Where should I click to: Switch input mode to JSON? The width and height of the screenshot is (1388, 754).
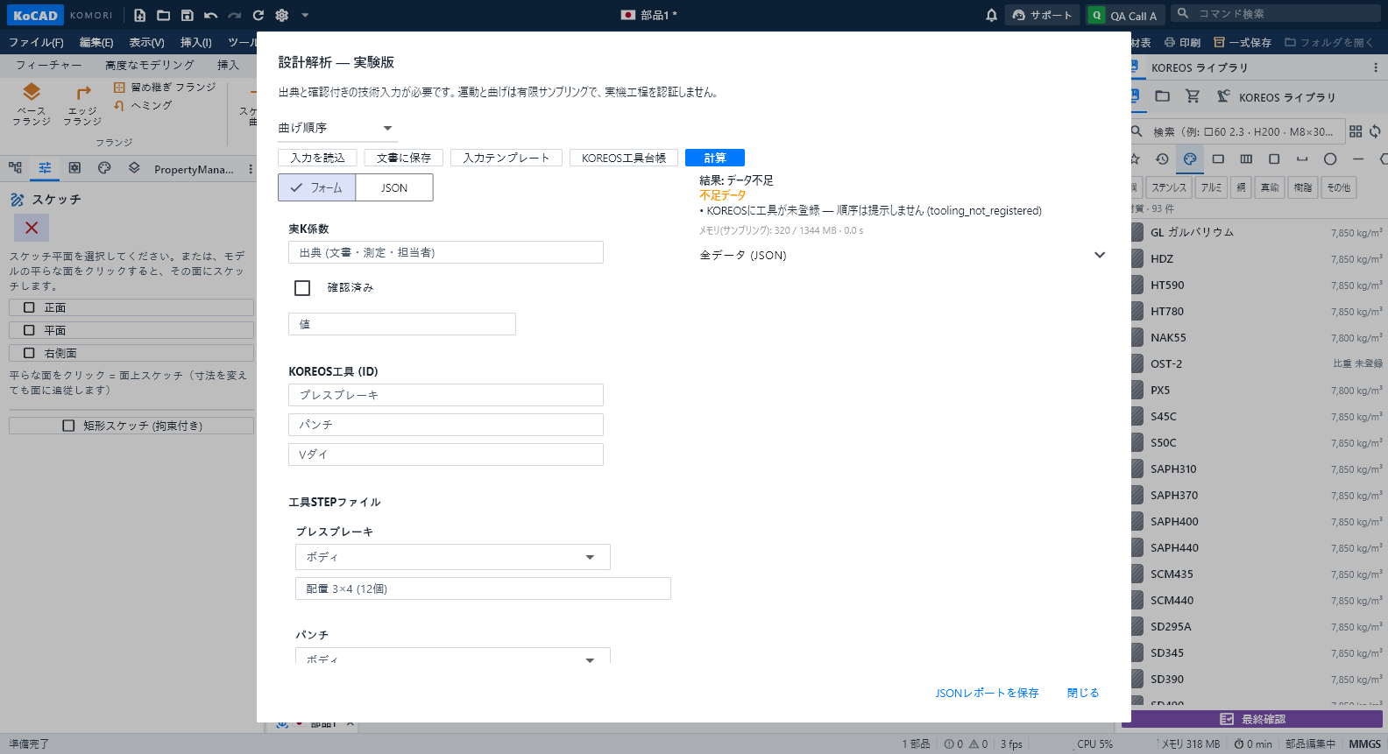(394, 187)
